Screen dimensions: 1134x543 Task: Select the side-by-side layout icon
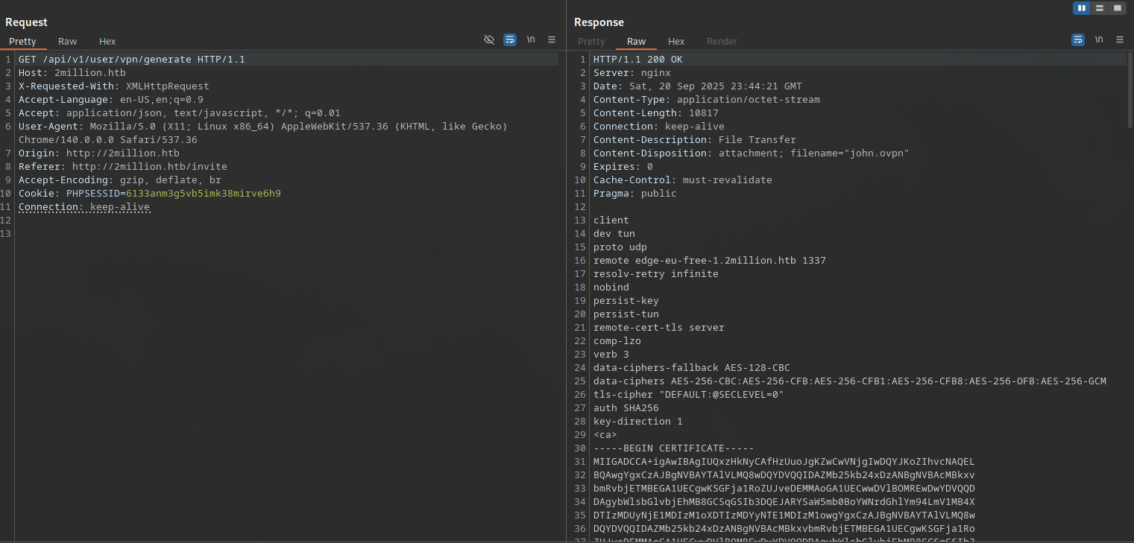pyautogui.click(x=1082, y=8)
